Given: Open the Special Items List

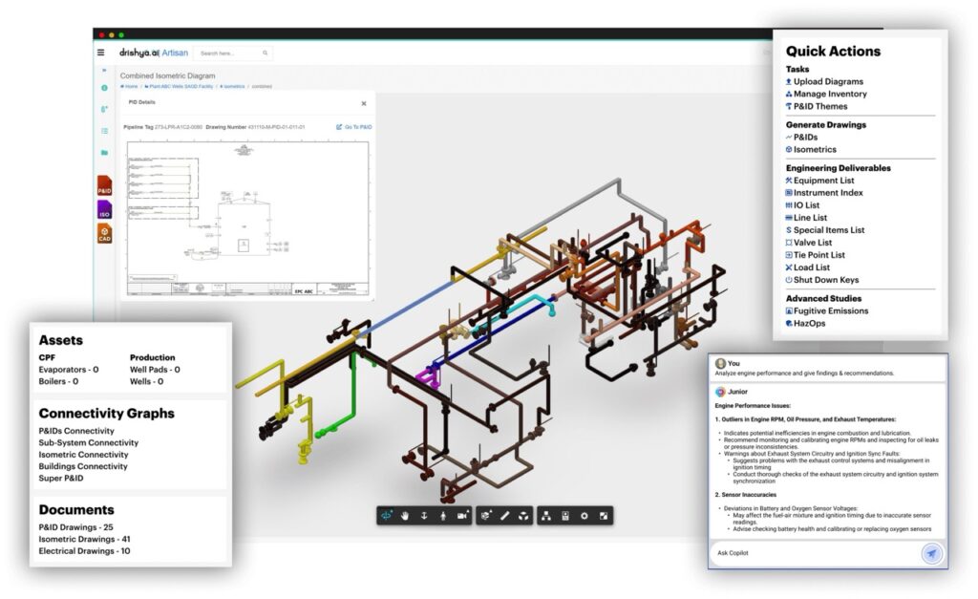Looking at the screenshot, I should 824,230.
